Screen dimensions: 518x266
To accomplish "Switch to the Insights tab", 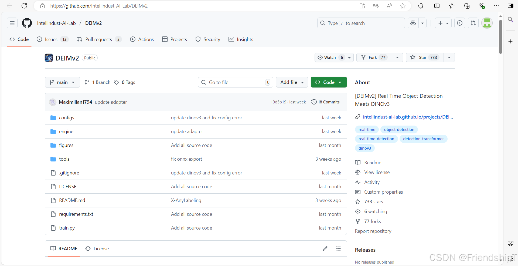I will pyautogui.click(x=241, y=39).
